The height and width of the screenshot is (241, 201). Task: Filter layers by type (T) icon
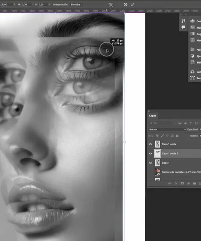(191, 123)
